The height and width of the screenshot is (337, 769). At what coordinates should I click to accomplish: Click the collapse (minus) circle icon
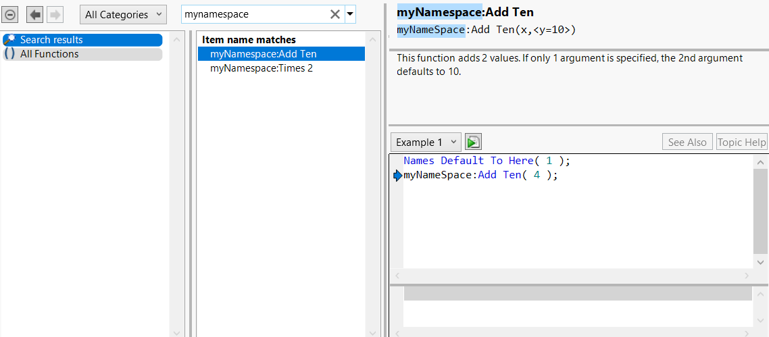[x=11, y=14]
